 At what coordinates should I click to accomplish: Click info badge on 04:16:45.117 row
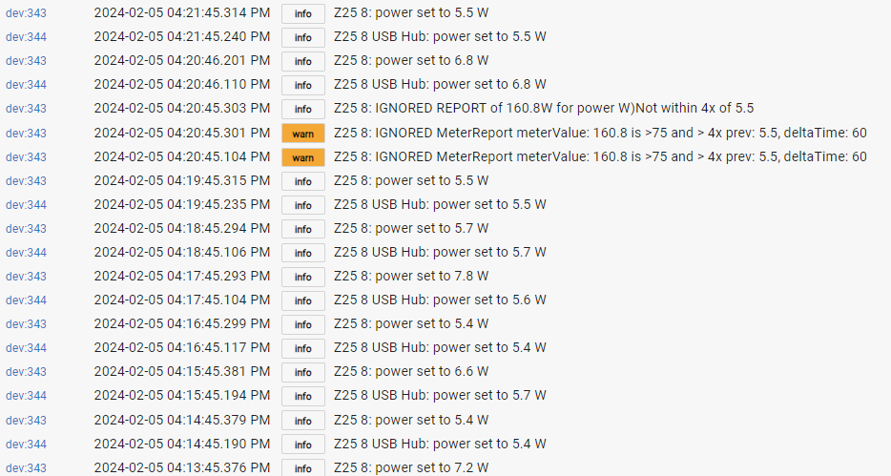tap(302, 348)
